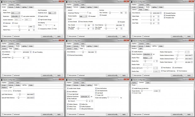Viewport: 195px width, 117px height.
Task: Toggle Draw Decals on Models
Action: point(79,21)
